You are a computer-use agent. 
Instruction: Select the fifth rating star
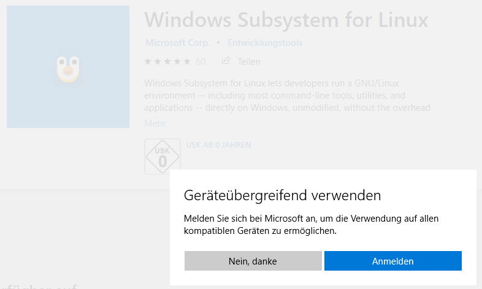(187, 62)
